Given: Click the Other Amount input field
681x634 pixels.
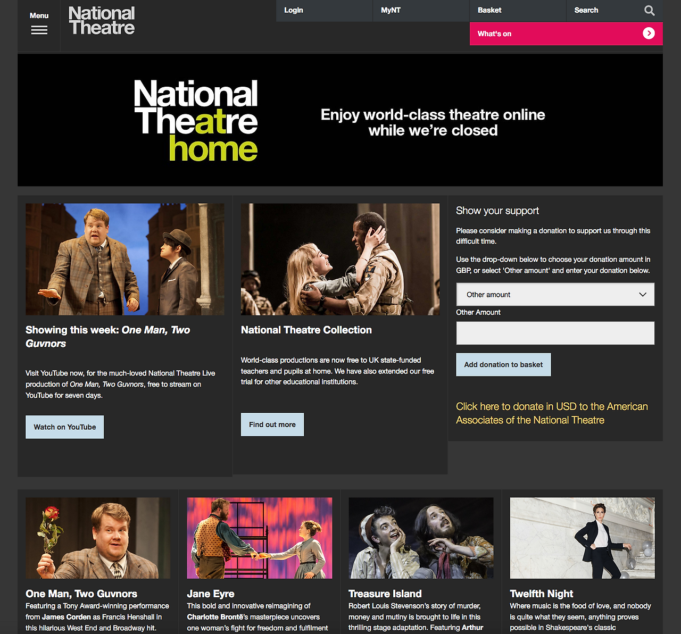Looking at the screenshot, I should coord(555,333).
